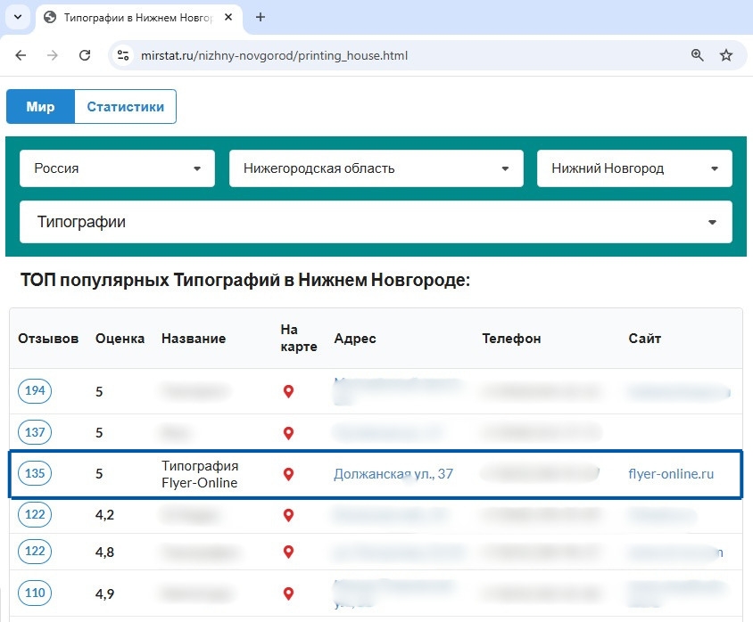This screenshot has height=622, width=753.
Task: Click the Статистики logo button
Action: pyautogui.click(x=125, y=106)
